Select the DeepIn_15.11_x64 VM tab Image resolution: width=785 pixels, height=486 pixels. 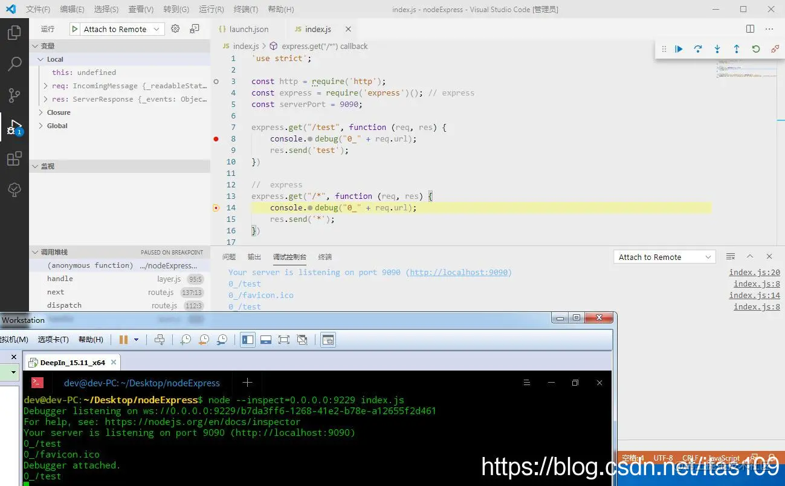(72, 363)
